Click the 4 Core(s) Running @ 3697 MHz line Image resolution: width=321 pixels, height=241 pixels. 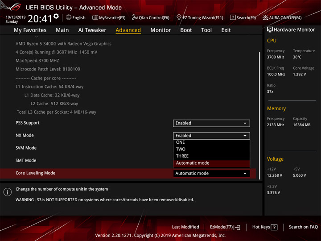[x=56, y=52]
